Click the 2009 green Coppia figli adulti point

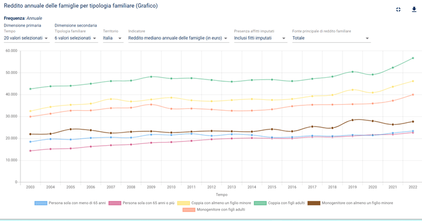click(151, 76)
